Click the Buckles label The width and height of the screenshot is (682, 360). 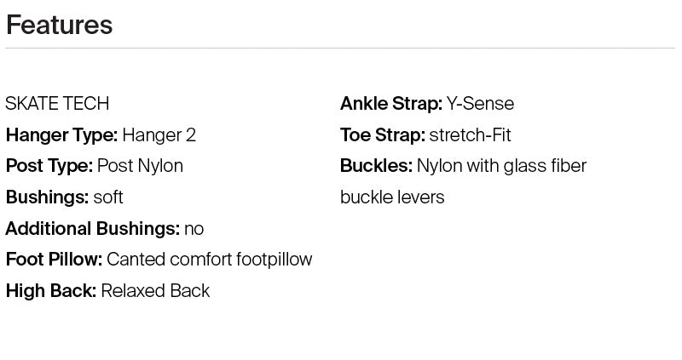pyautogui.click(x=376, y=166)
